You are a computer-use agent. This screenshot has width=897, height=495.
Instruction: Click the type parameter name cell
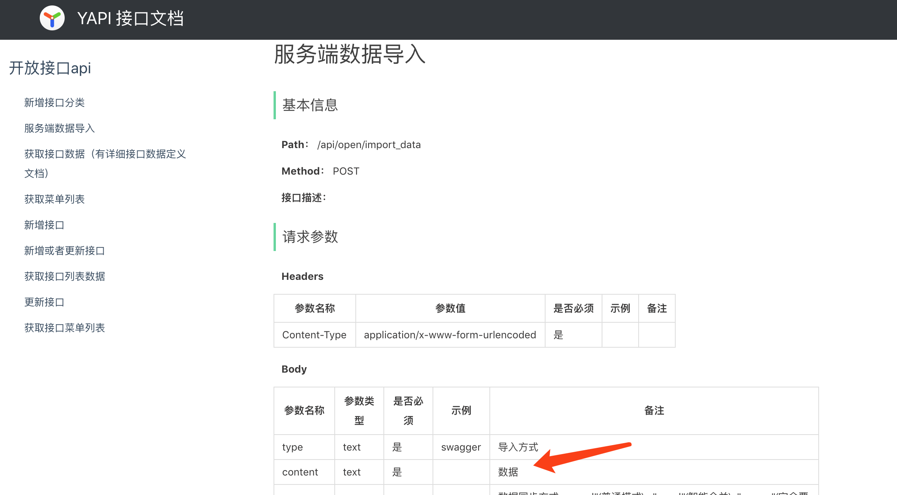[x=304, y=447]
